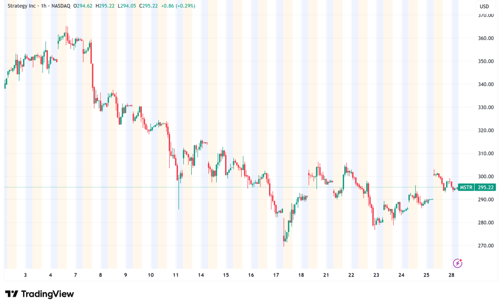Viewport: 502px width, 307px height.
Task: Click the 370.00 price axis label
Action: (485, 15)
